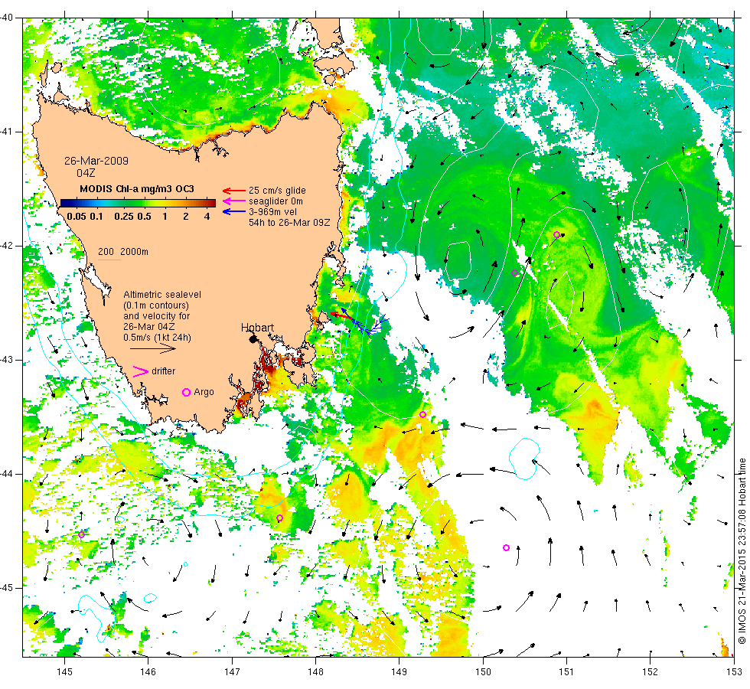
Task: Click the 54h to 26-Mar 09Z text
Action: [x=289, y=223]
